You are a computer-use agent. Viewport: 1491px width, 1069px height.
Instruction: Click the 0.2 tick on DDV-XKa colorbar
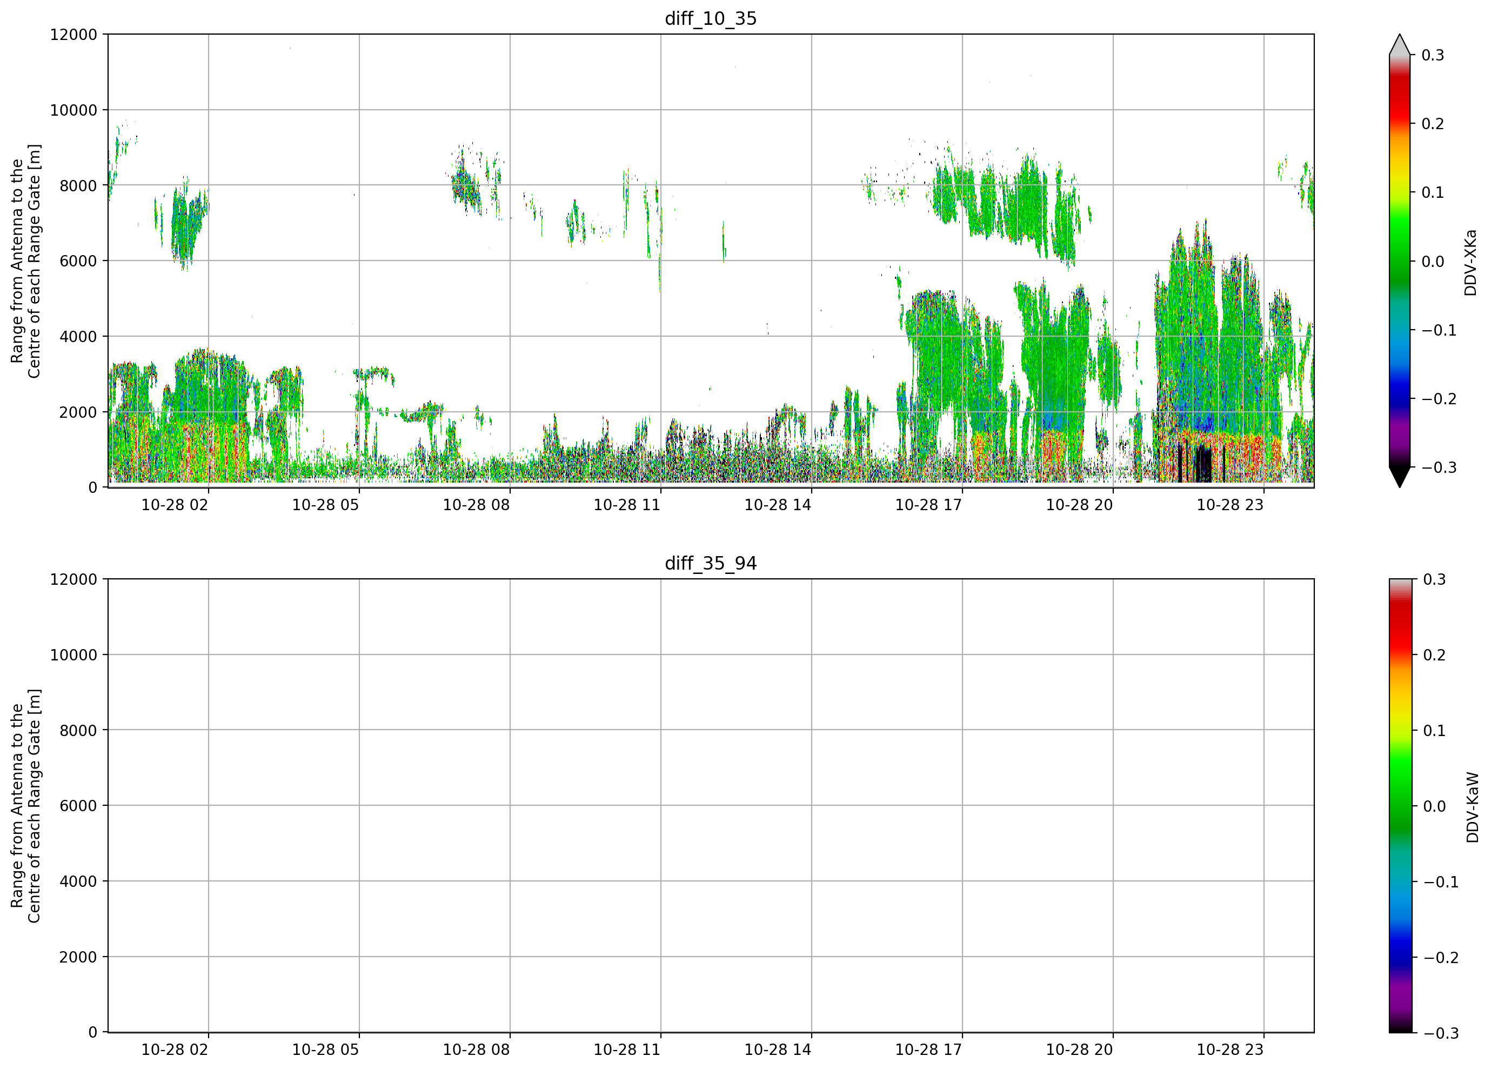1433,124
